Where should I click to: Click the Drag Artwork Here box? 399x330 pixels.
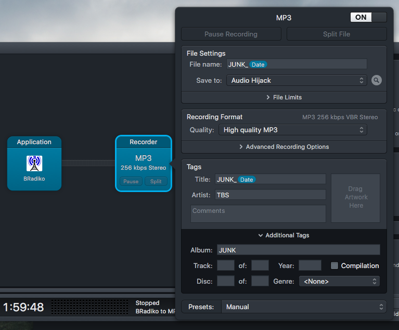356,198
